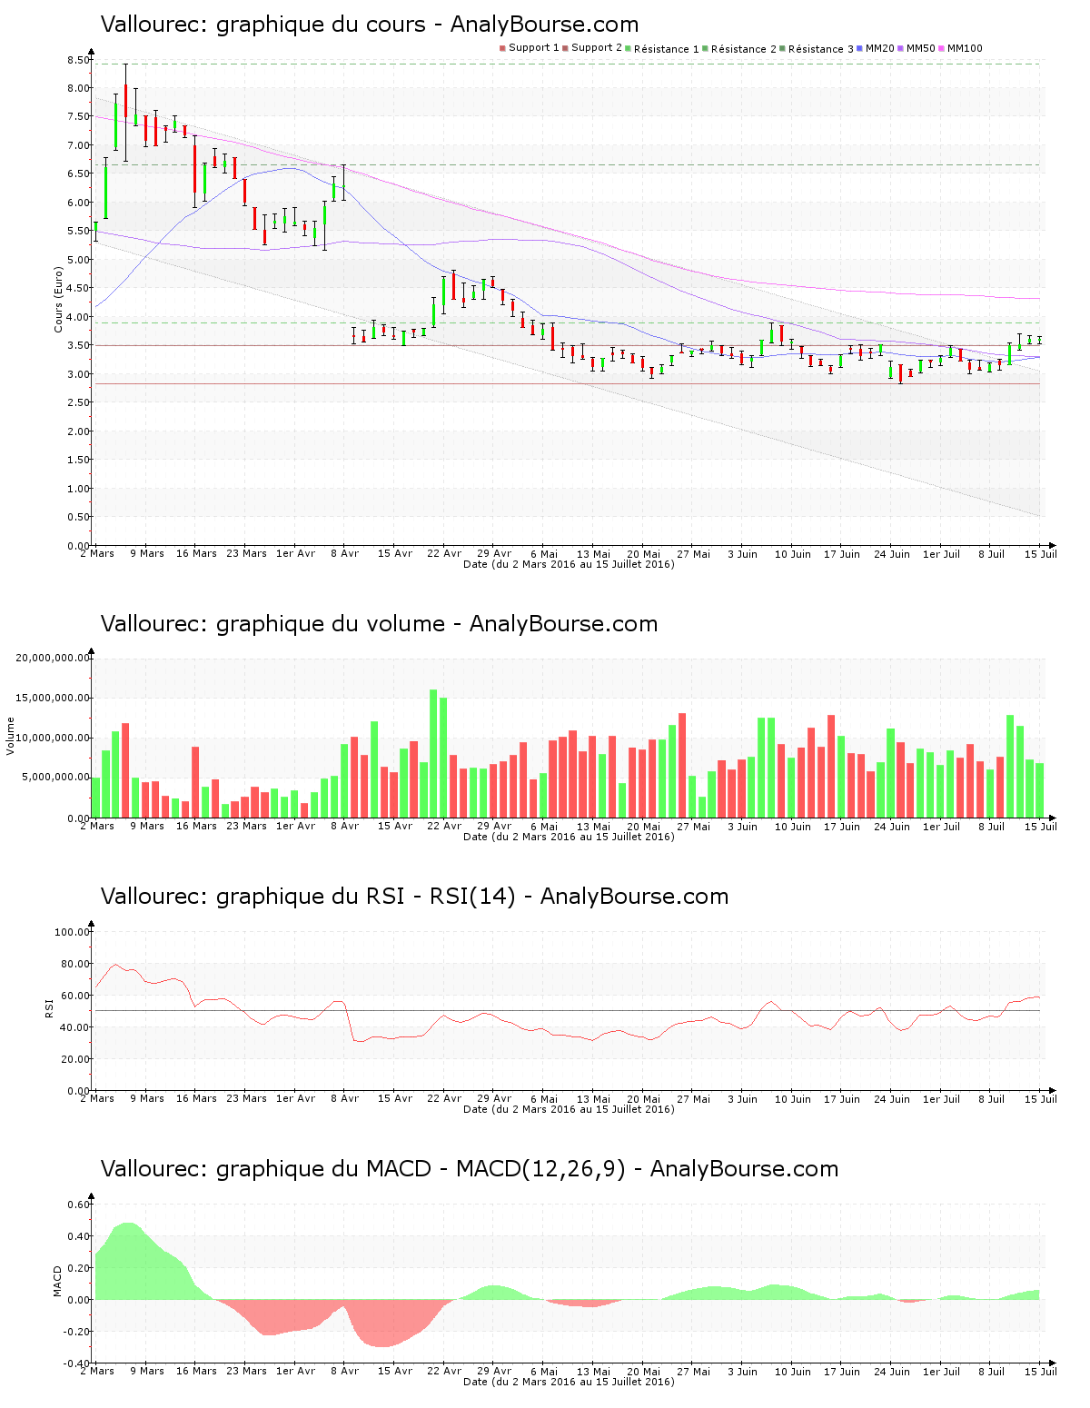This screenshot has width=1090, height=1408.
Task: Click the 'Cours (Euro)' axis label
Action: tap(59, 299)
